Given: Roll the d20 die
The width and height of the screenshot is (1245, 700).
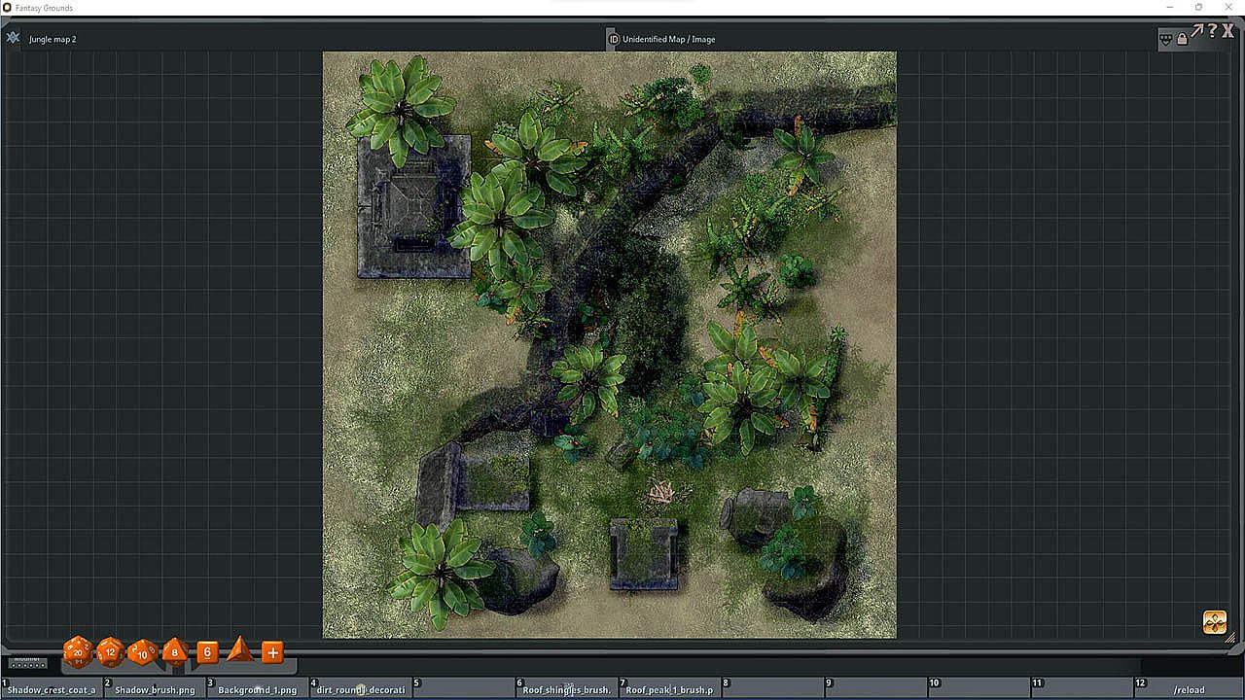Looking at the screenshot, I should 78,652.
